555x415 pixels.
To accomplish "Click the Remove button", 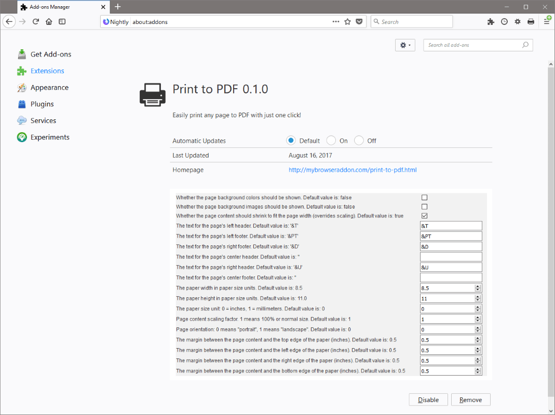I will [471, 400].
